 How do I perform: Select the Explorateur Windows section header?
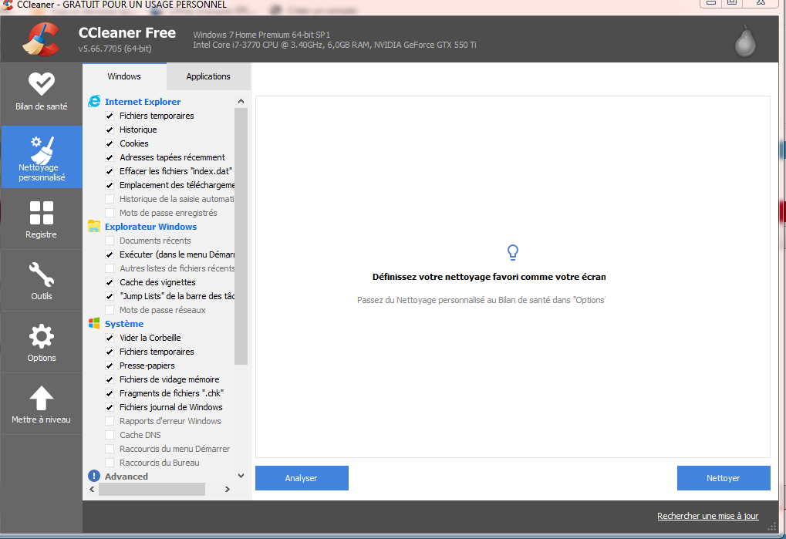(x=150, y=227)
